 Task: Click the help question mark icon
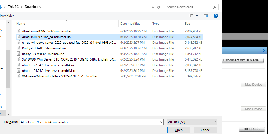215,16
